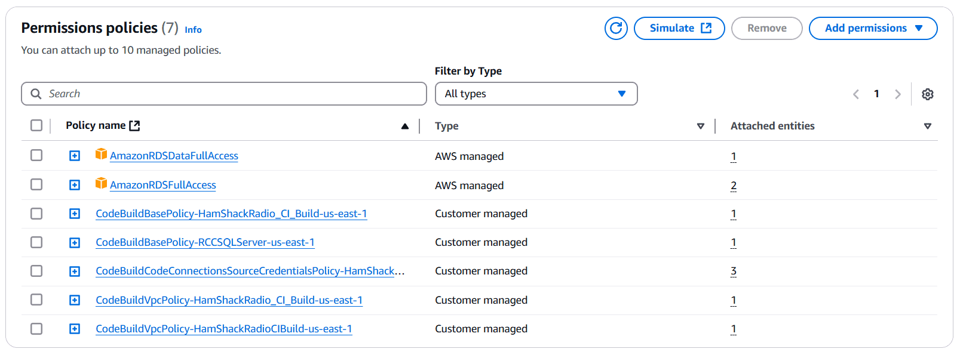This screenshot has width=960, height=358.
Task: Open the Filter by Type dropdown
Action: [x=536, y=94]
